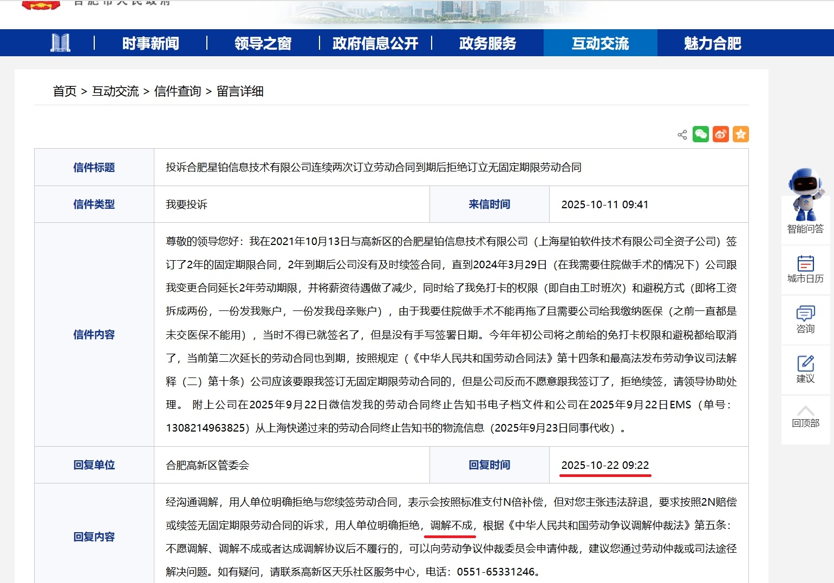Viewport: 834px width, 583px height.
Task: Share page via the WeChat icon
Action: click(701, 134)
